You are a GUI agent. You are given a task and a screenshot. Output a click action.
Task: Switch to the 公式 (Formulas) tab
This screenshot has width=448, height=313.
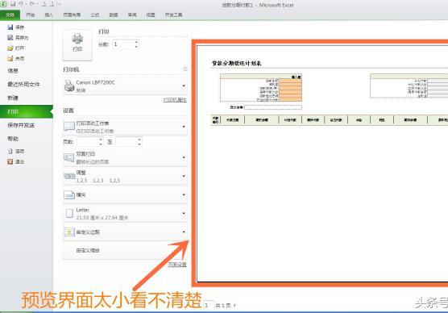click(x=95, y=15)
